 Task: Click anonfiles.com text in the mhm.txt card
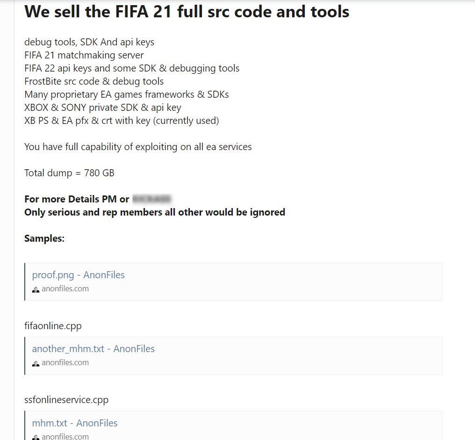click(x=65, y=436)
